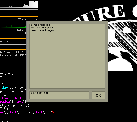Screen dimensions: 137x122
Task: Click the 'mes...' bar in the monitor panel
Action: [13, 41]
